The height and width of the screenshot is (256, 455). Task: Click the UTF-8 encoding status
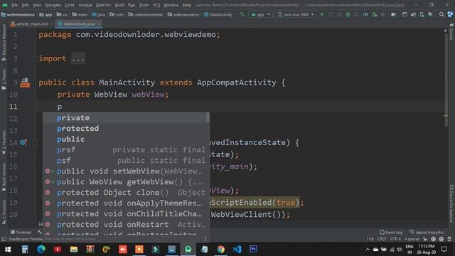coord(395,239)
